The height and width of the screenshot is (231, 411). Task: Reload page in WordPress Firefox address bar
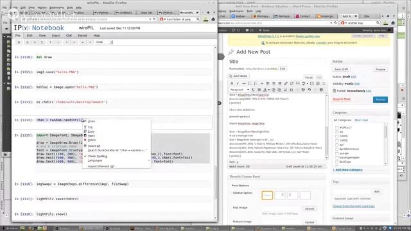(x=335, y=23)
